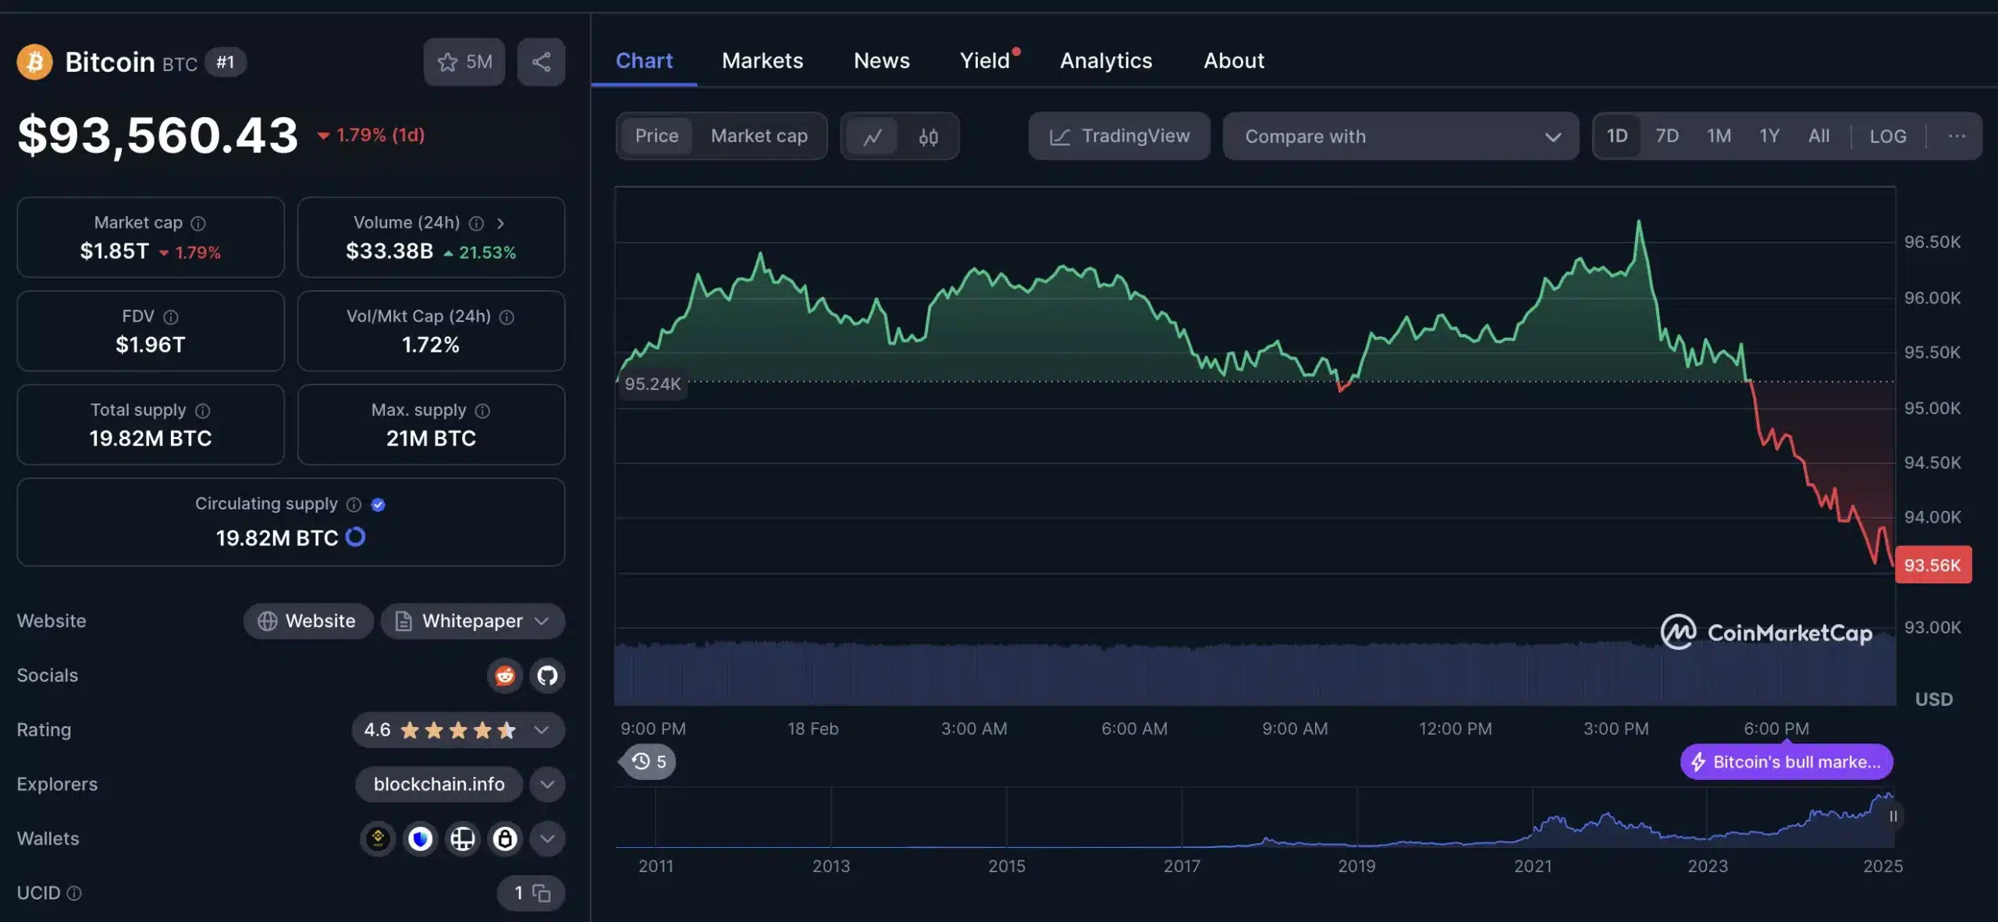Click the 95.24K opening price label
This screenshot has width=1998, height=922.
click(x=652, y=384)
